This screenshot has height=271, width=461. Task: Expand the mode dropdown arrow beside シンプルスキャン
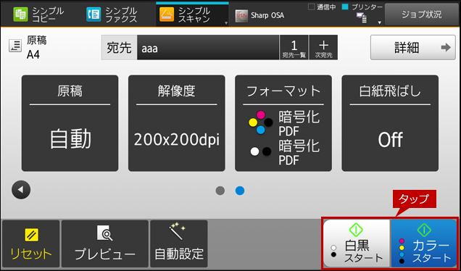226,23
